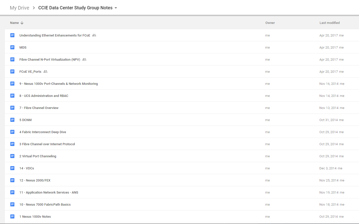The height and width of the screenshot is (224, 359).
Task: Select 1 Nexus 1000v Notes
Action: tap(35, 217)
